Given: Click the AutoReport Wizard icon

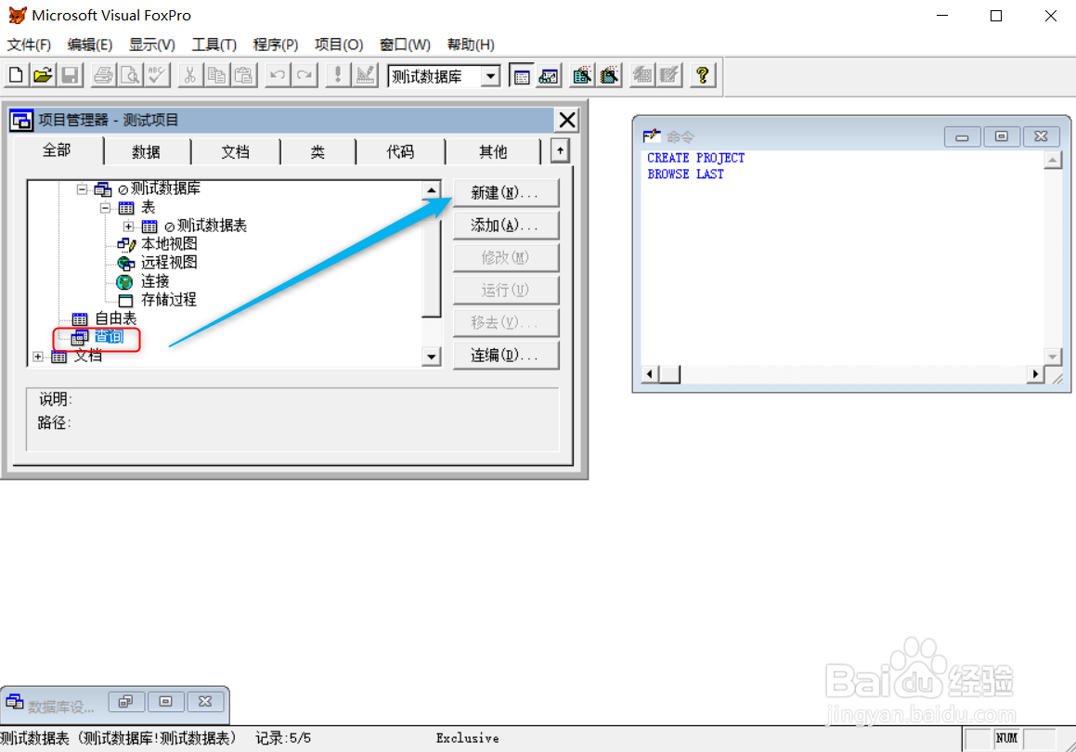Looking at the screenshot, I should click(x=669, y=75).
